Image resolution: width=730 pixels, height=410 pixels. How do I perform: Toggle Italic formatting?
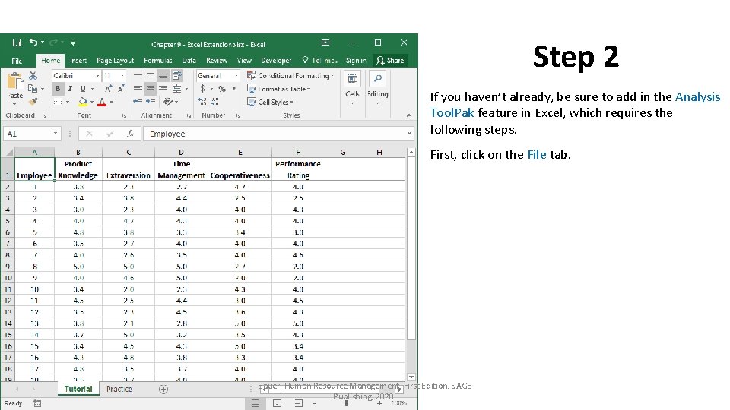click(70, 88)
